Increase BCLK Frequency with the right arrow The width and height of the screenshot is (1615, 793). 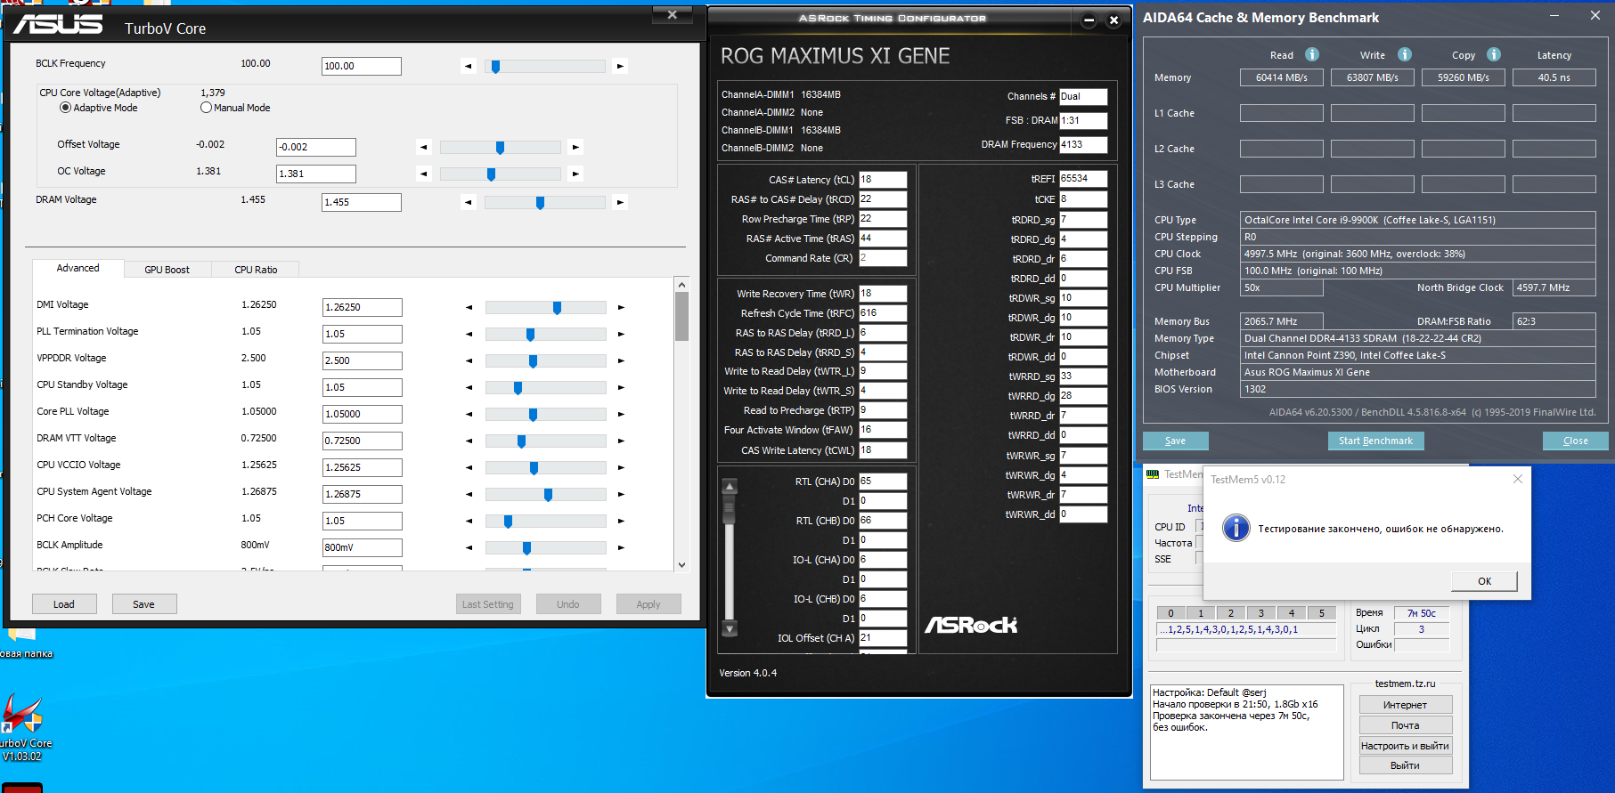(620, 66)
